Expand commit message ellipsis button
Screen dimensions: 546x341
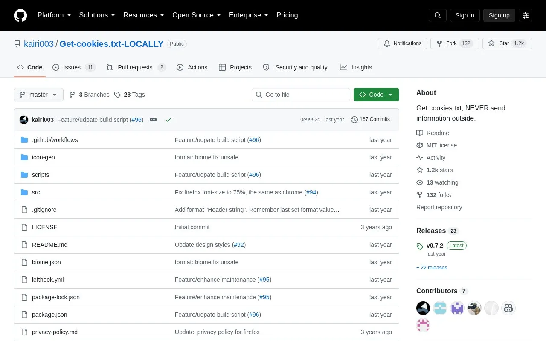153,120
